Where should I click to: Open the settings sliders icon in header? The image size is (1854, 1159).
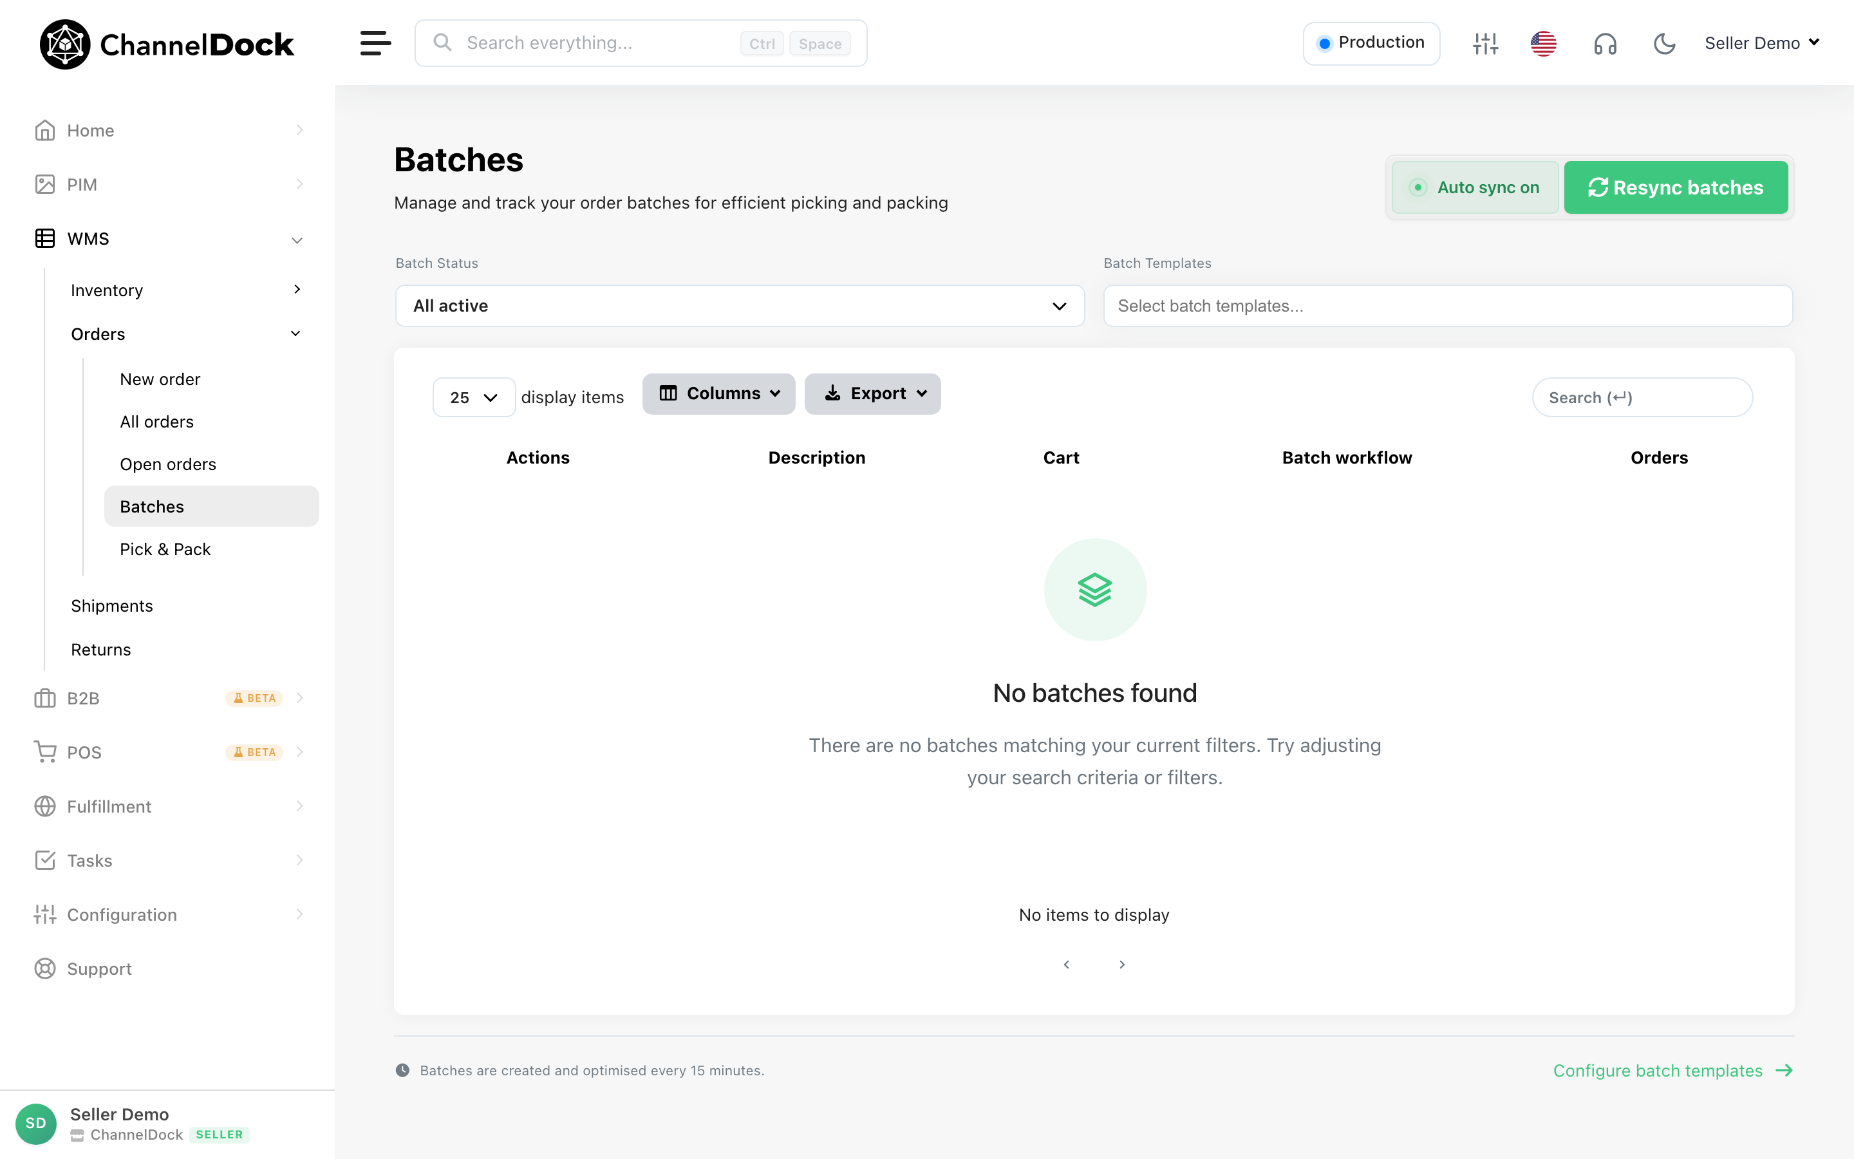[x=1484, y=43]
